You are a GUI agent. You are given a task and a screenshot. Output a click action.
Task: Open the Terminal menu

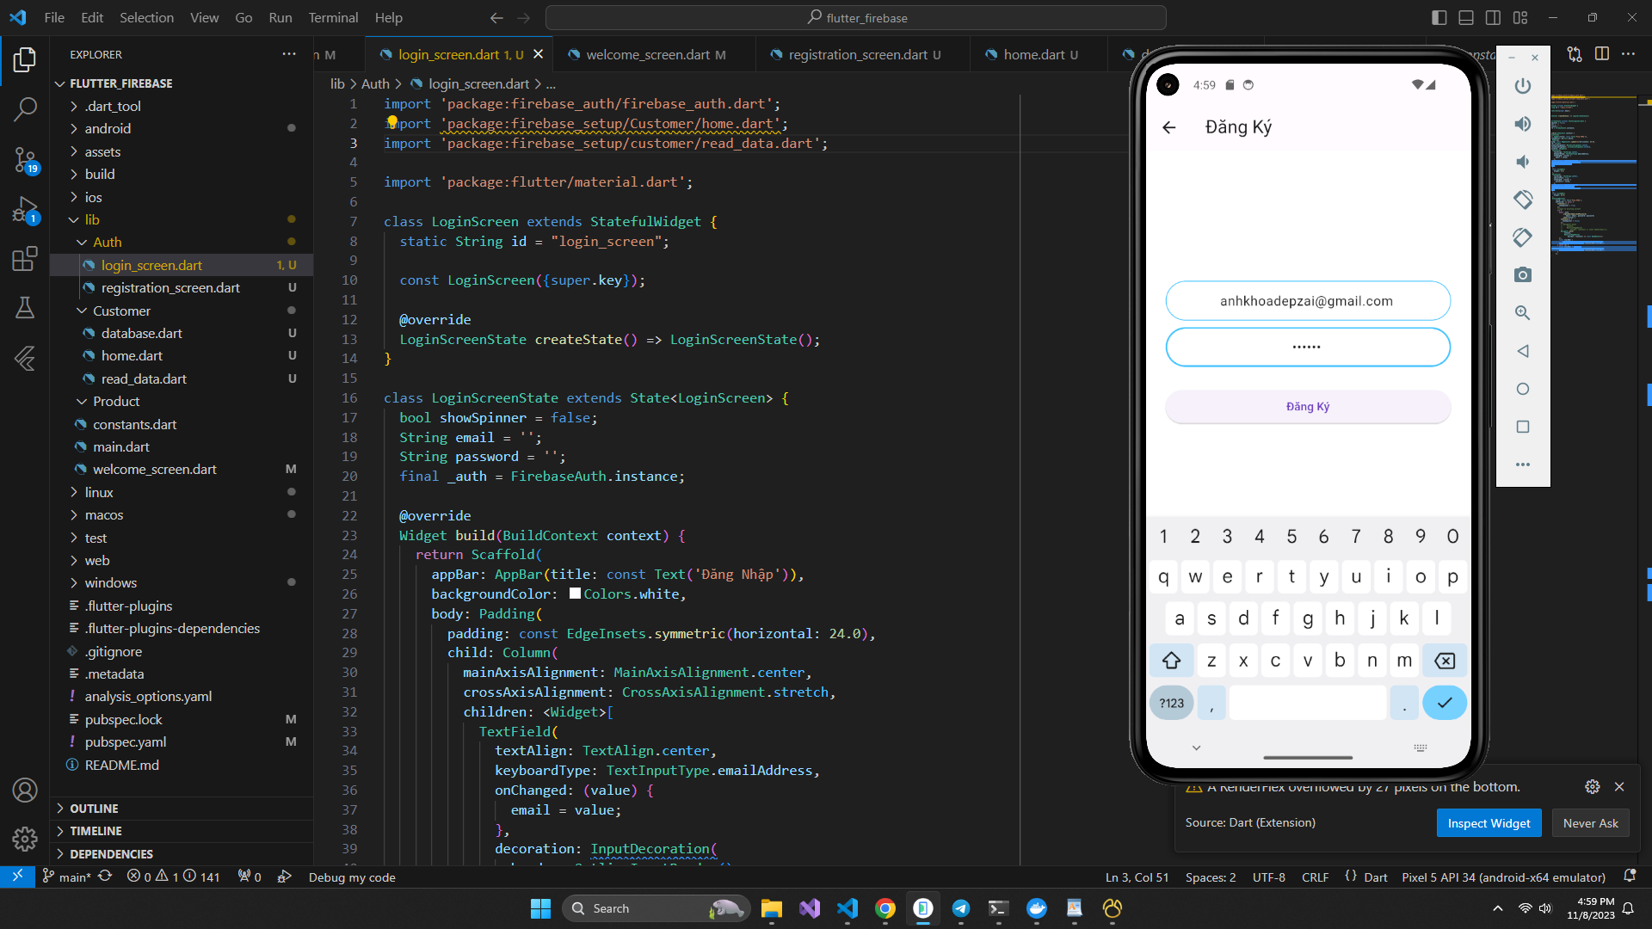pos(333,17)
